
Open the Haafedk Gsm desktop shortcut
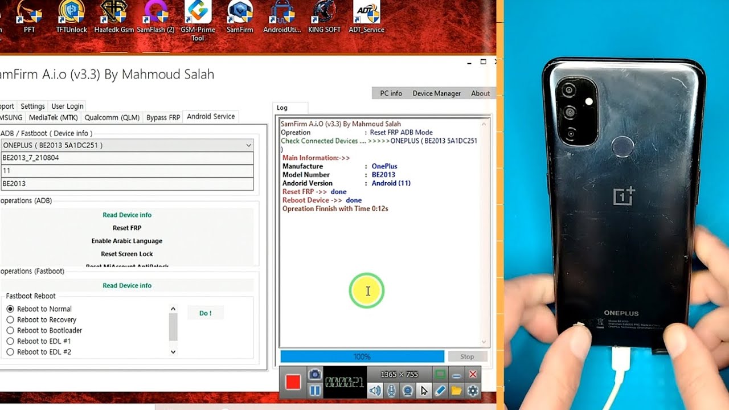point(114,17)
